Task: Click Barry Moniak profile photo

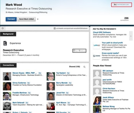Action: coord(51,86)
